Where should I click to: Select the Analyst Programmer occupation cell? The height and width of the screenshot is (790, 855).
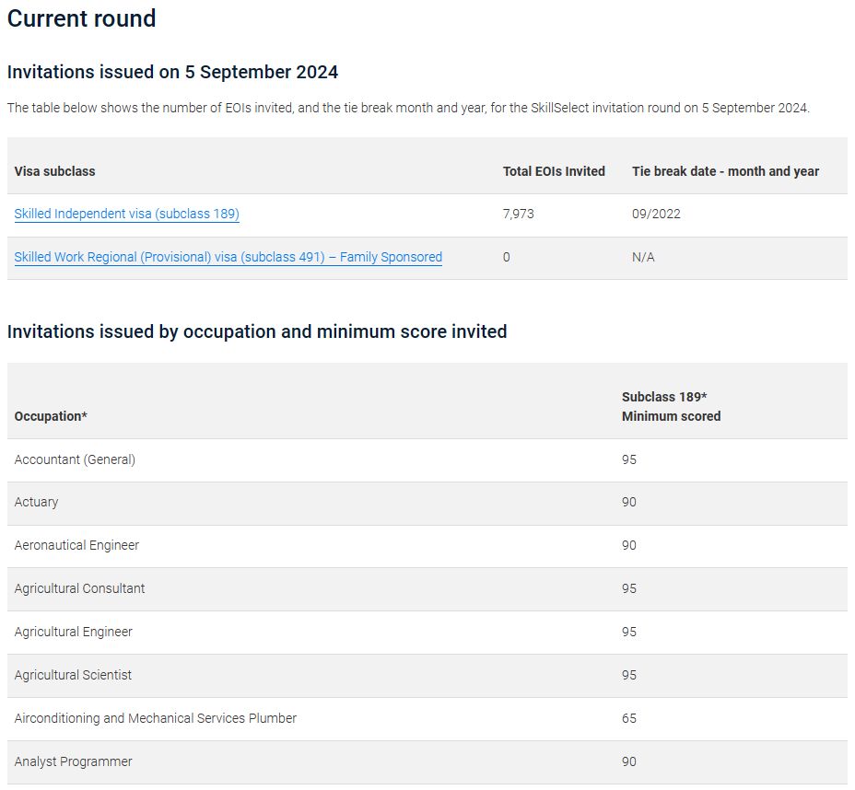(x=74, y=761)
